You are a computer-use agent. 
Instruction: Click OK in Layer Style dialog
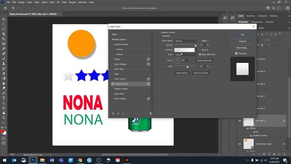[x=242, y=35]
